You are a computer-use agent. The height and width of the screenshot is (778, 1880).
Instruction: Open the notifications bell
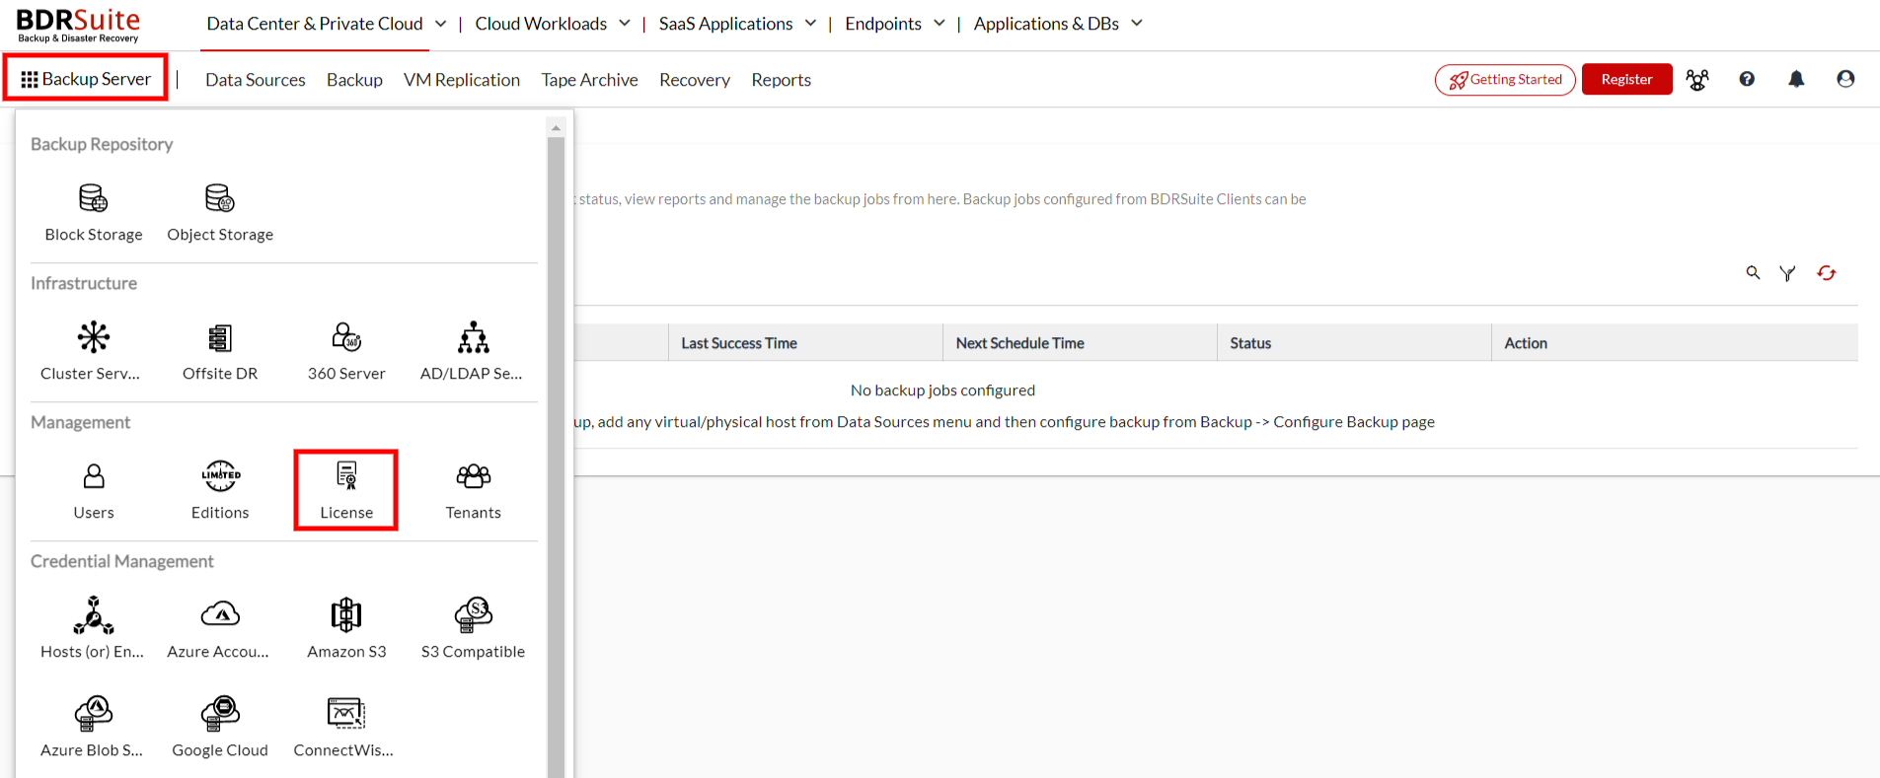point(1796,79)
